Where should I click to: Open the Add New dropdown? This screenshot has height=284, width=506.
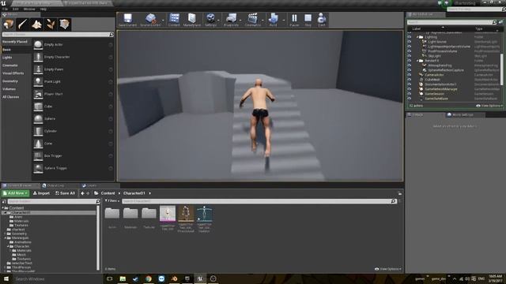coord(15,193)
